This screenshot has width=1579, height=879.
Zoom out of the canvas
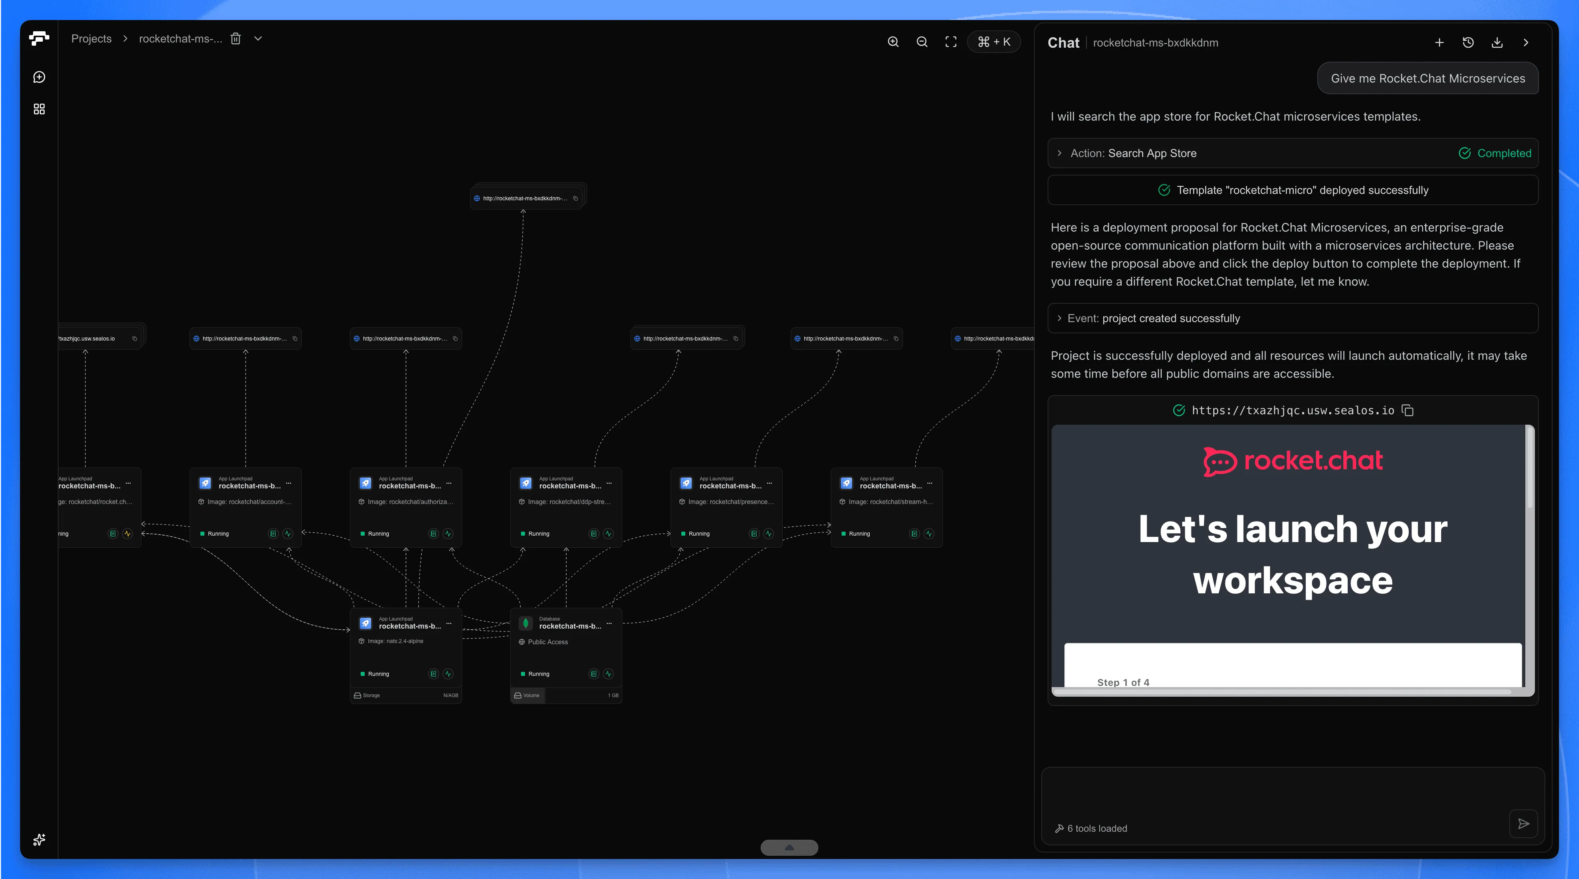point(922,42)
